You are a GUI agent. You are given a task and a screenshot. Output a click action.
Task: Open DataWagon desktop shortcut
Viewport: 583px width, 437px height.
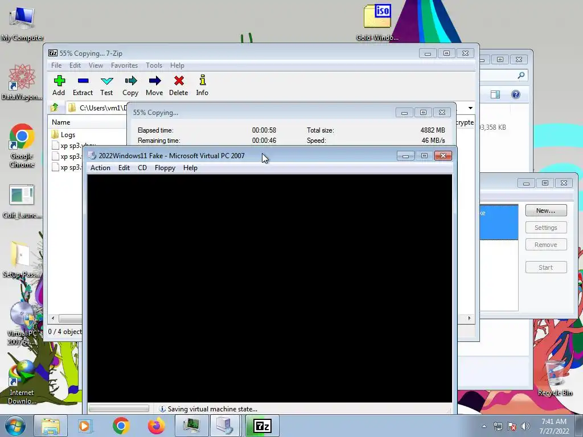pyautogui.click(x=22, y=82)
